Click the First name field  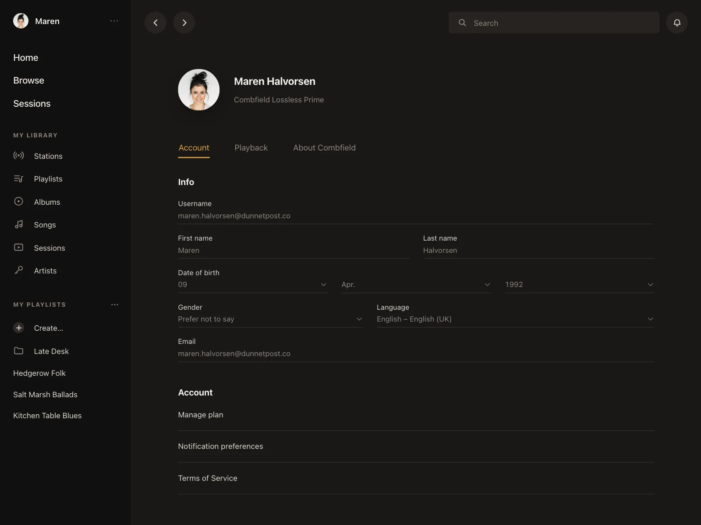coord(294,250)
